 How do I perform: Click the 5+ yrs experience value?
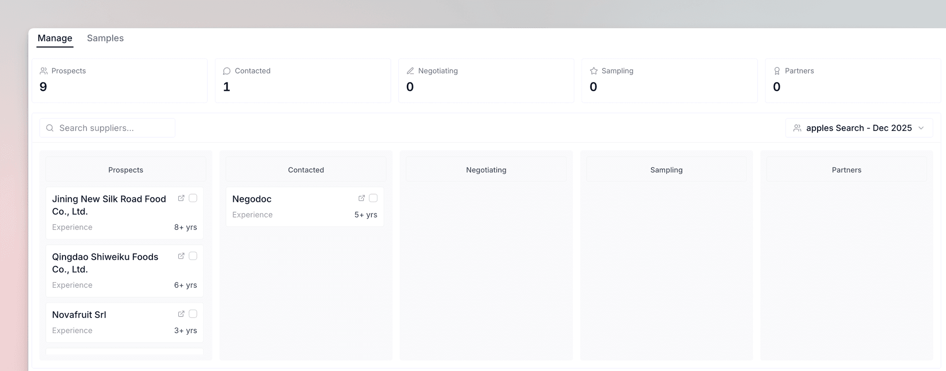click(x=366, y=215)
